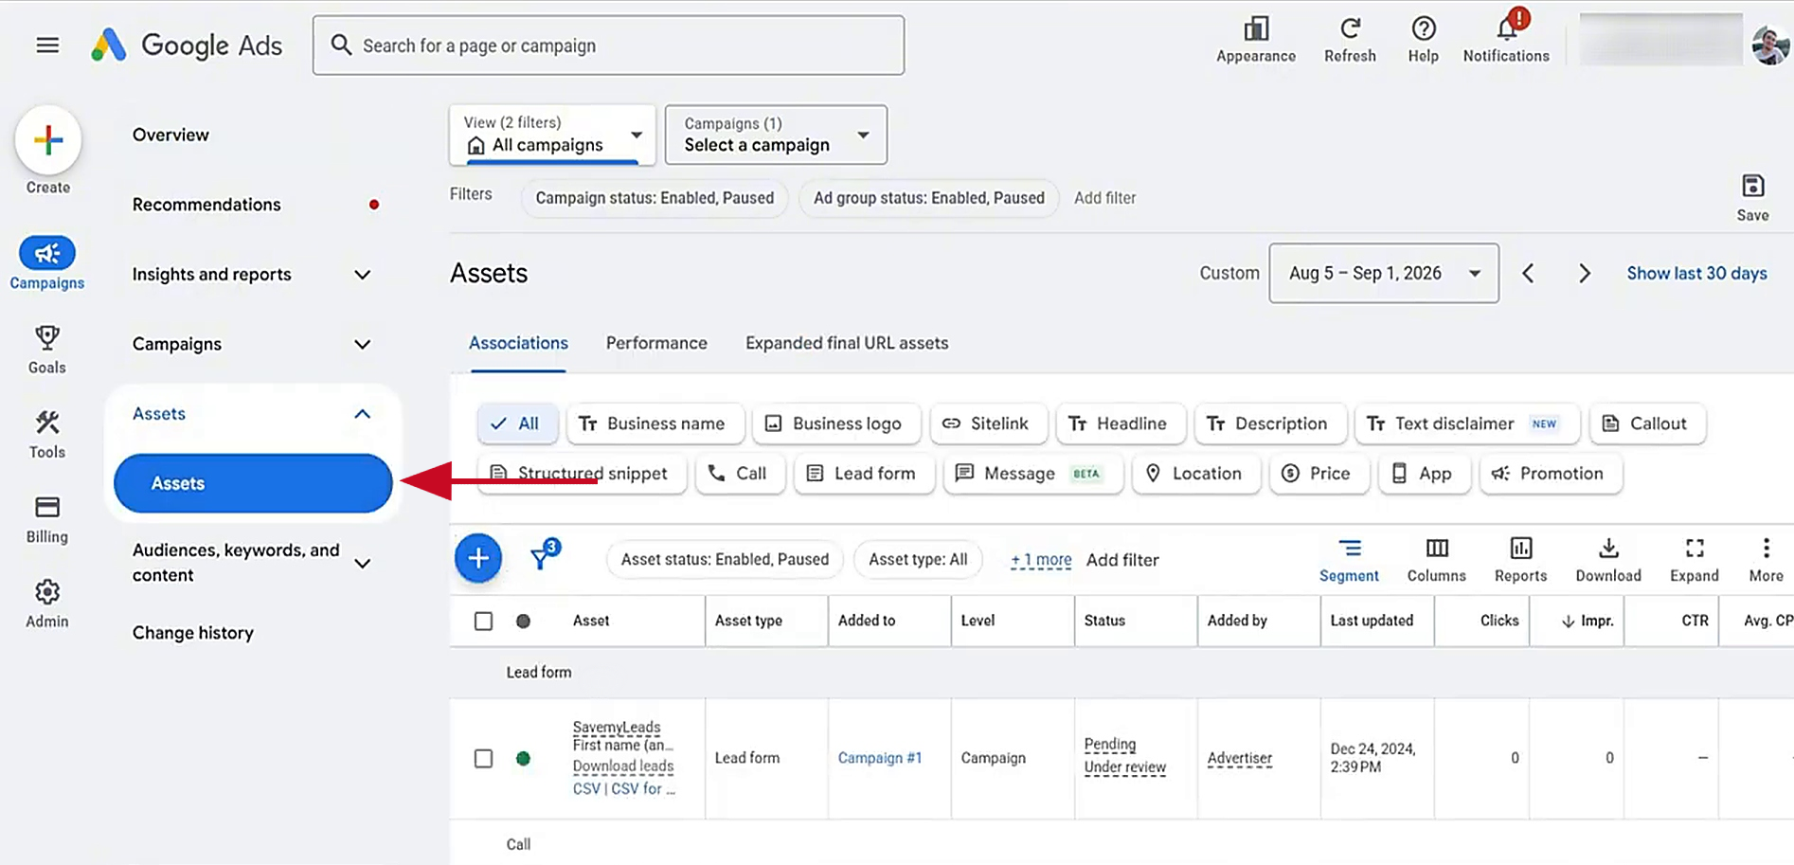Switch to the Performance tab
The width and height of the screenshot is (1794, 865).
(x=656, y=343)
